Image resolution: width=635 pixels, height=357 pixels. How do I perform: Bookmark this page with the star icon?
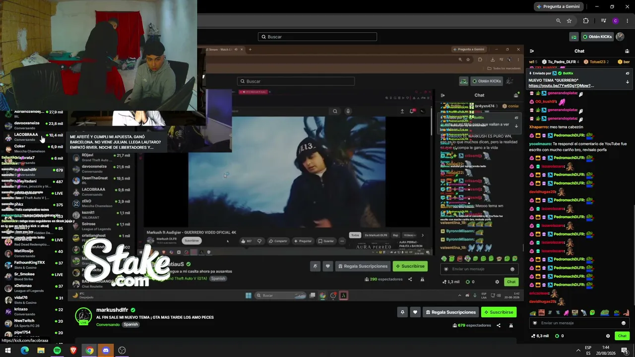coord(569,21)
